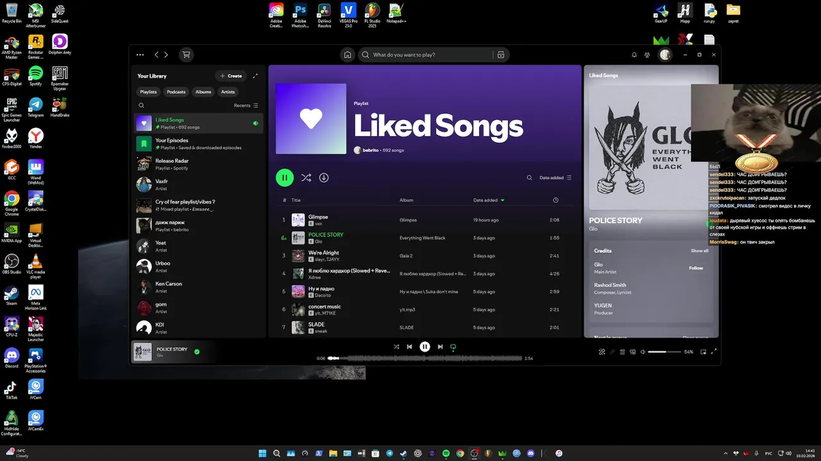
Task: Enter full screen player mode
Action: pos(714,352)
